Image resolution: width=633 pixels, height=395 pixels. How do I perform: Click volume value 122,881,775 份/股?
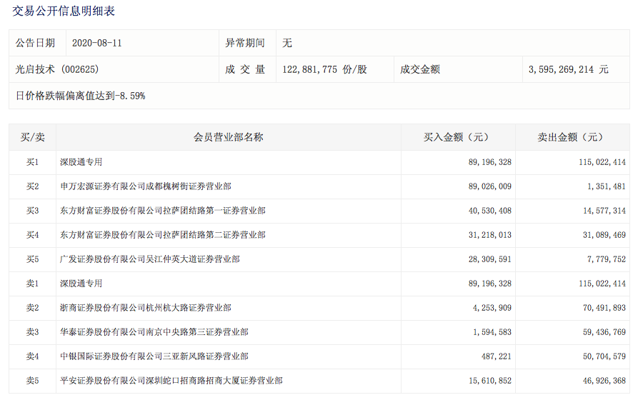point(324,69)
